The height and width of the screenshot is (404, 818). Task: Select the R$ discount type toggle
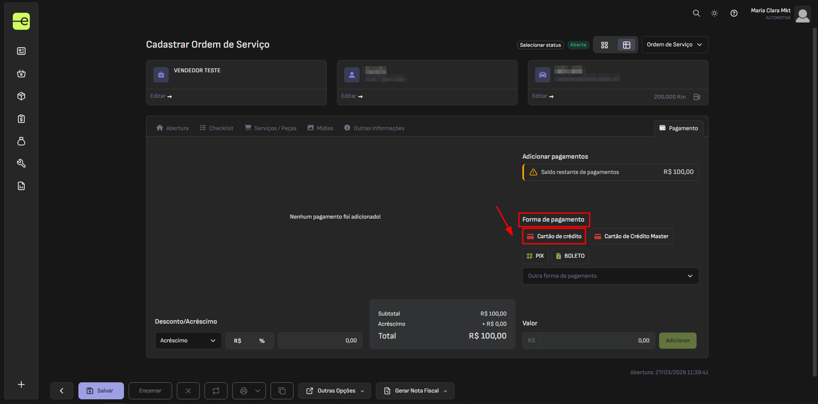pyautogui.click(x=238, y=341)
